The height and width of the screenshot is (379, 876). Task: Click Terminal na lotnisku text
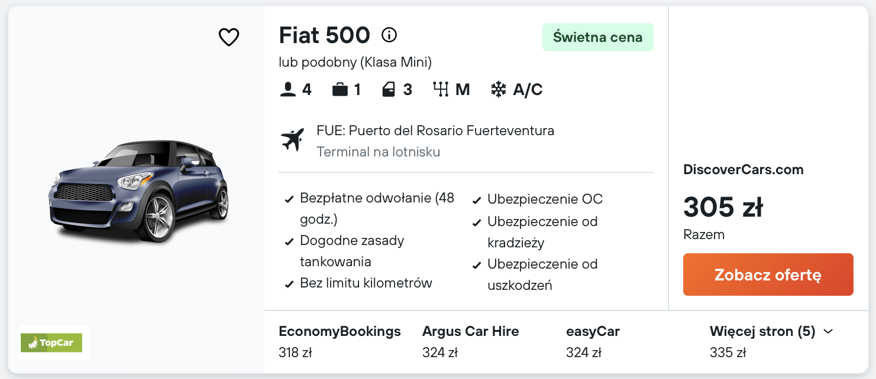coord(379,152)
